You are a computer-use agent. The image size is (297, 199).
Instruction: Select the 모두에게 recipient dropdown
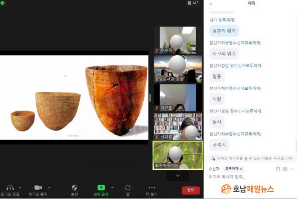coord(233,169)
